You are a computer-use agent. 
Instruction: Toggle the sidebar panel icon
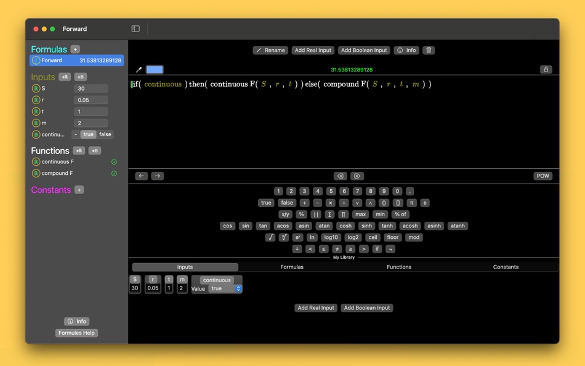[x=135, y=29]
